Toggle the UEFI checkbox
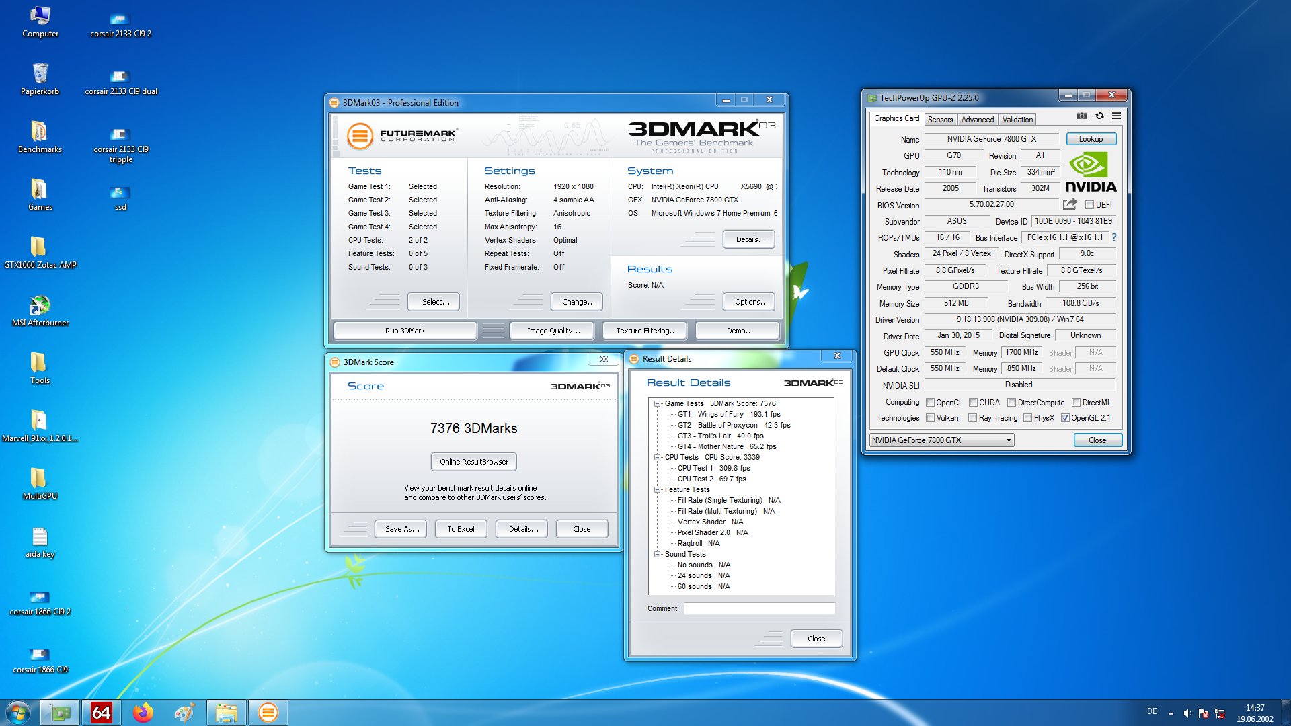The width and height of the screenshot is (1291, 726). click(x=1089, y=205)
